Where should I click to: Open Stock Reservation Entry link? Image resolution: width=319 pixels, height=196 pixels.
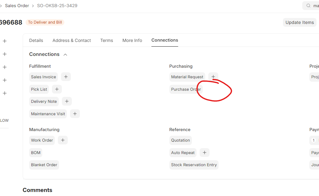[x=194, y=165]
